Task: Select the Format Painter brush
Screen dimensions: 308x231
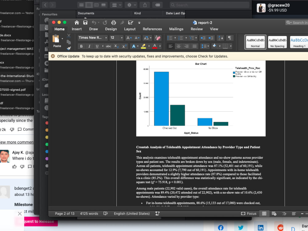Action: point(69,48)
